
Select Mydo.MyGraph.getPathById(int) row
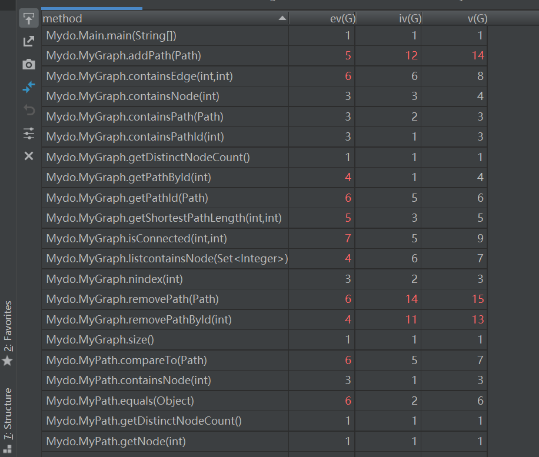(x=264, y=177)
